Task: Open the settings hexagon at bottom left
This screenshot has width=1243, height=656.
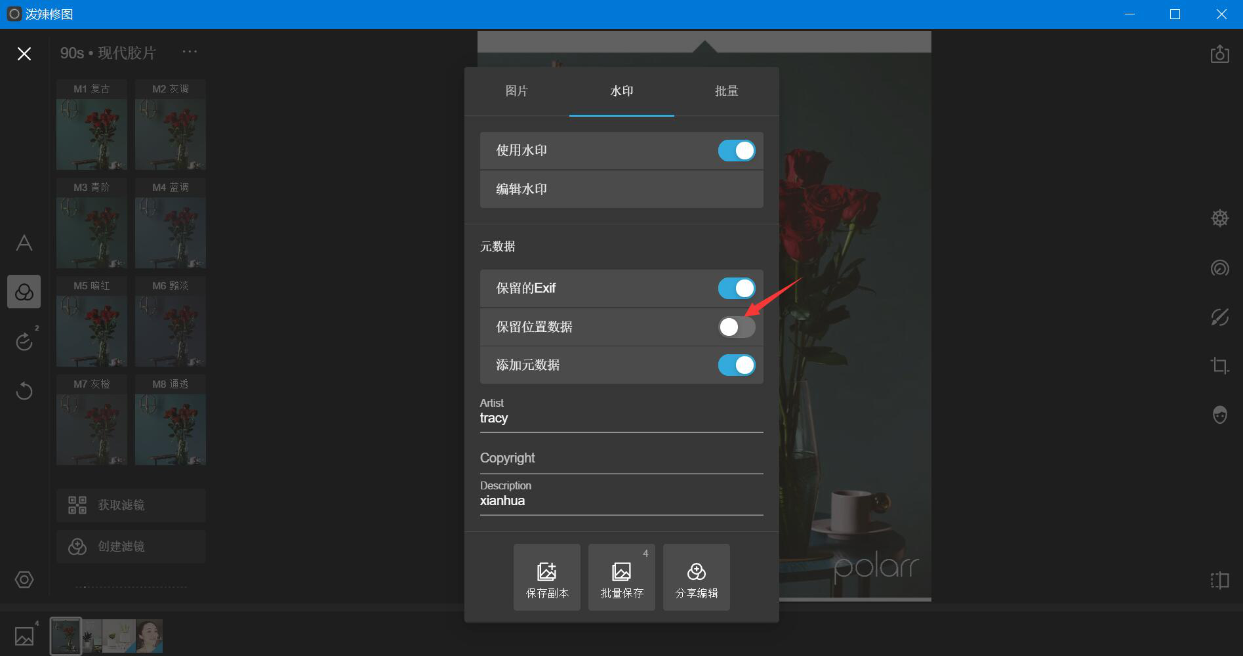Action: click(x=24, y=579)
